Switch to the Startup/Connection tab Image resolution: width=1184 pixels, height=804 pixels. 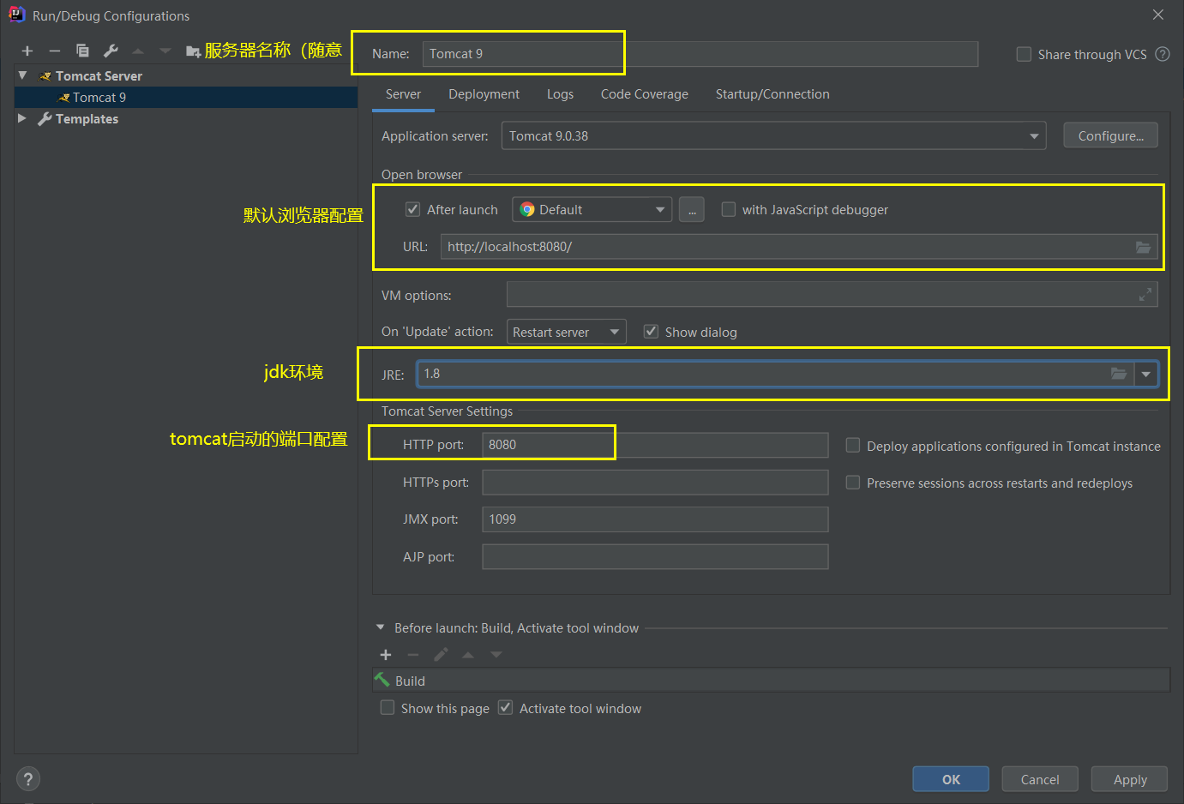point(772,94)
